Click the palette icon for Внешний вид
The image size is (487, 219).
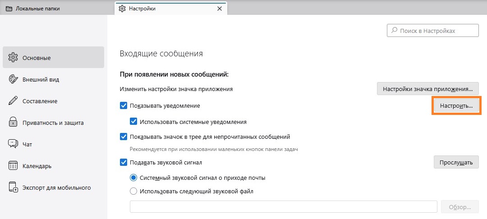click(13, 79)
